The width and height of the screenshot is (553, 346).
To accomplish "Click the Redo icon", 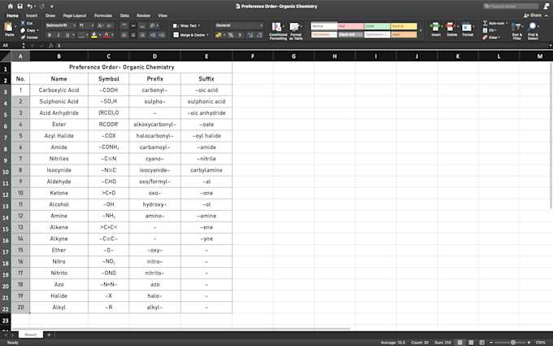I will click(42, 6).
